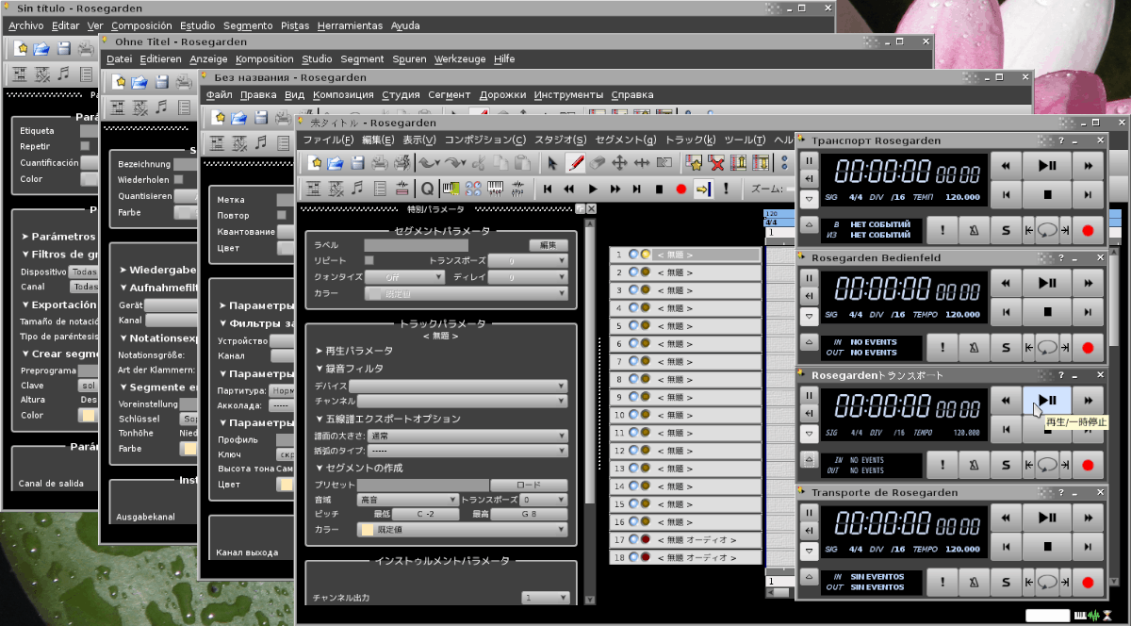1131x626 pixels.
Task: Click metronome icon in Транспорт Rosegarden panel
Action: [x=974, y=230]
